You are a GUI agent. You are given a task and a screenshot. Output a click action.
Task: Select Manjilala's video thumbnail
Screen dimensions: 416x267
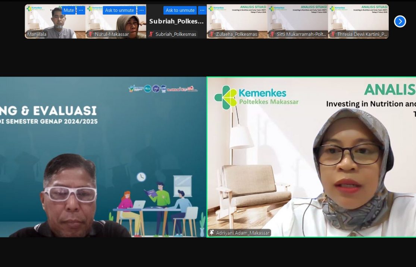[x=55, y=22]
